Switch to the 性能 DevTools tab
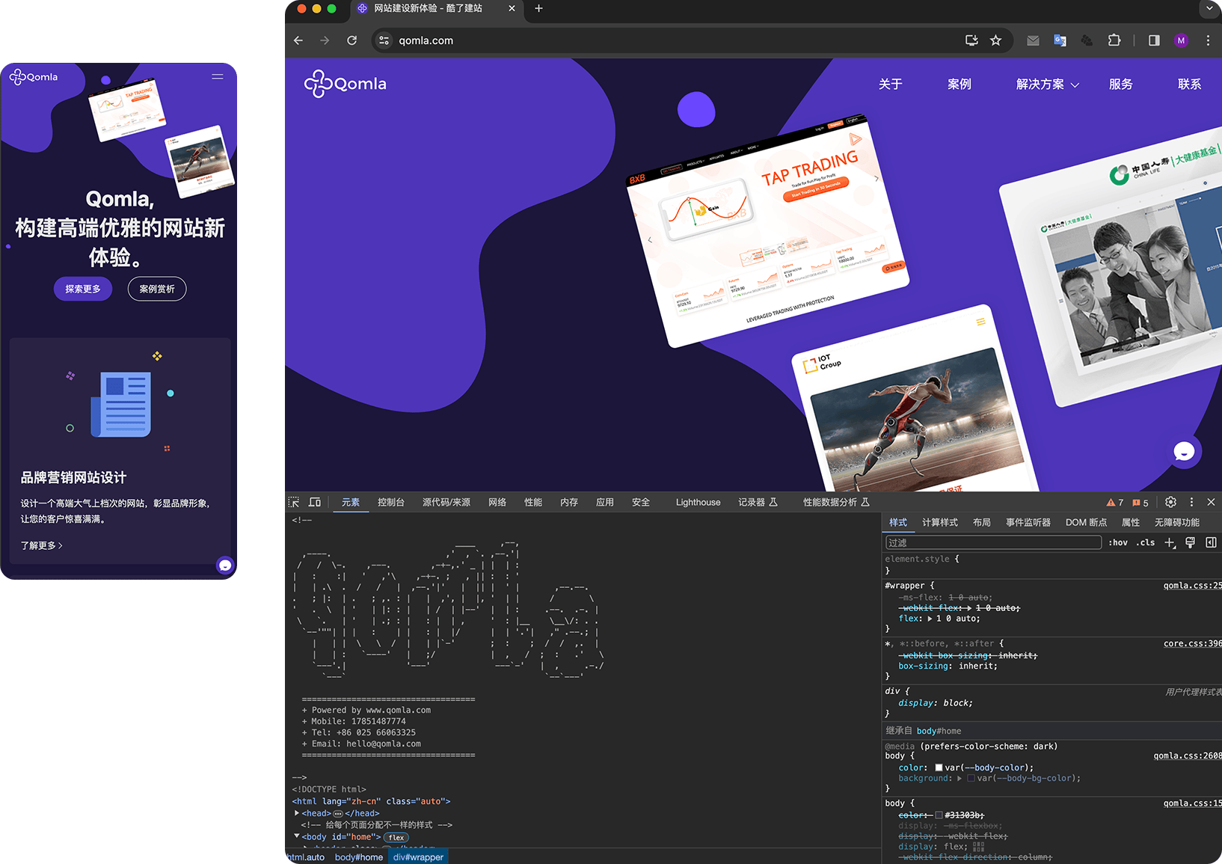Viewport: 1222px width, 864px height. (533, 503)
